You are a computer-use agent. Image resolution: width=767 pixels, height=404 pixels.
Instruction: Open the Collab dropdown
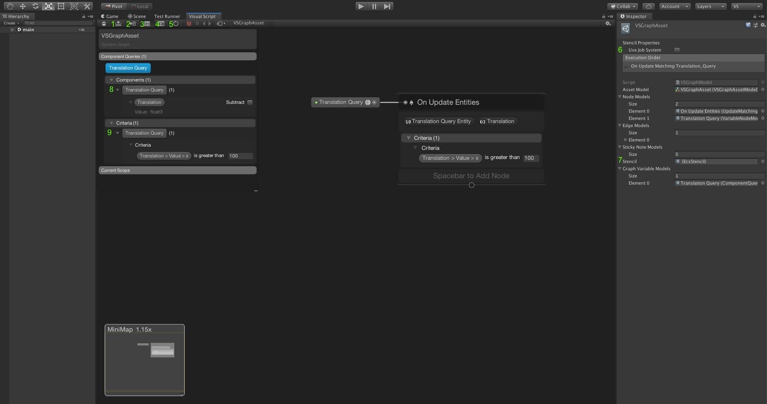[x=623, y=6]
